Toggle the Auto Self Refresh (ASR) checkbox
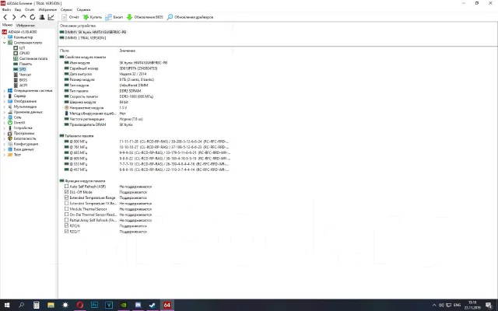Viewport: 498px width, 311px height. pos(66,187)
